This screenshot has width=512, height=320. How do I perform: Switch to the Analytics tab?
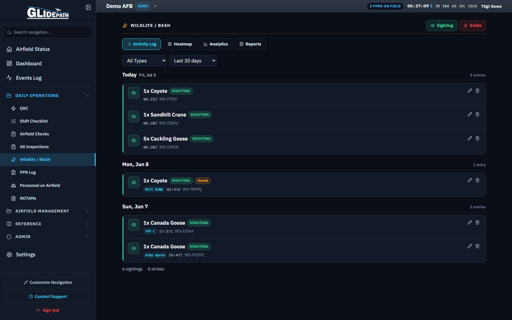click(x=216, y=44)
